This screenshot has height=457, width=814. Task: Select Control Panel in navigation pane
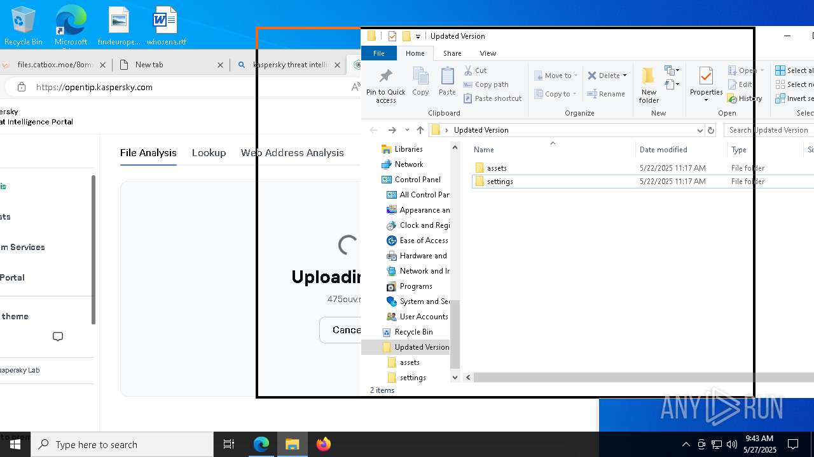point(417,180)
